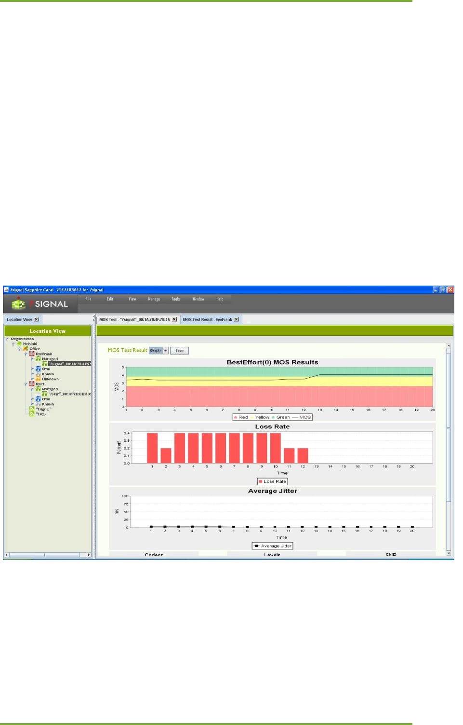Click Own group icon under EyeFrank
Viewport: 463px width, 725px height.
coord(38,369)
